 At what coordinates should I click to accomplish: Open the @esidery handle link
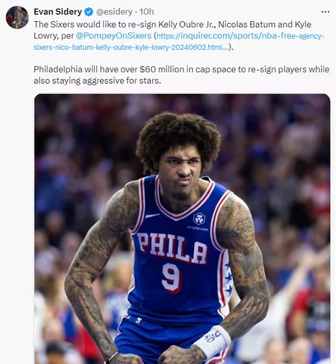pyautogui.click(x=114, y=11)
